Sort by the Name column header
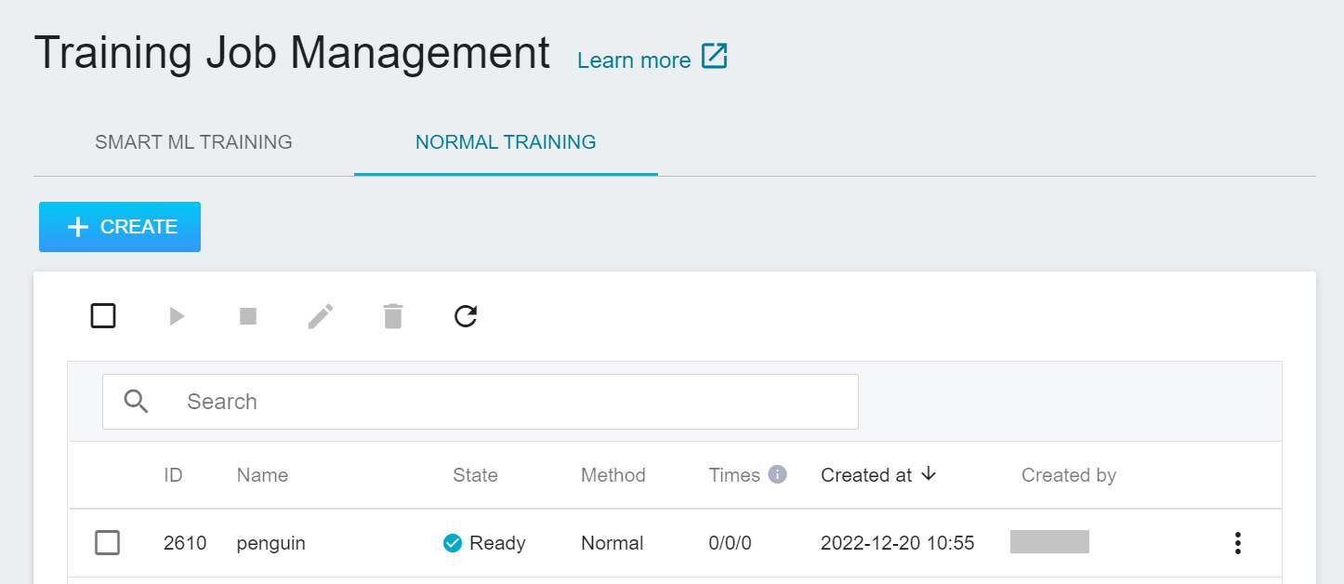The width and height of the screenshot is (1344, 584). 262,475
